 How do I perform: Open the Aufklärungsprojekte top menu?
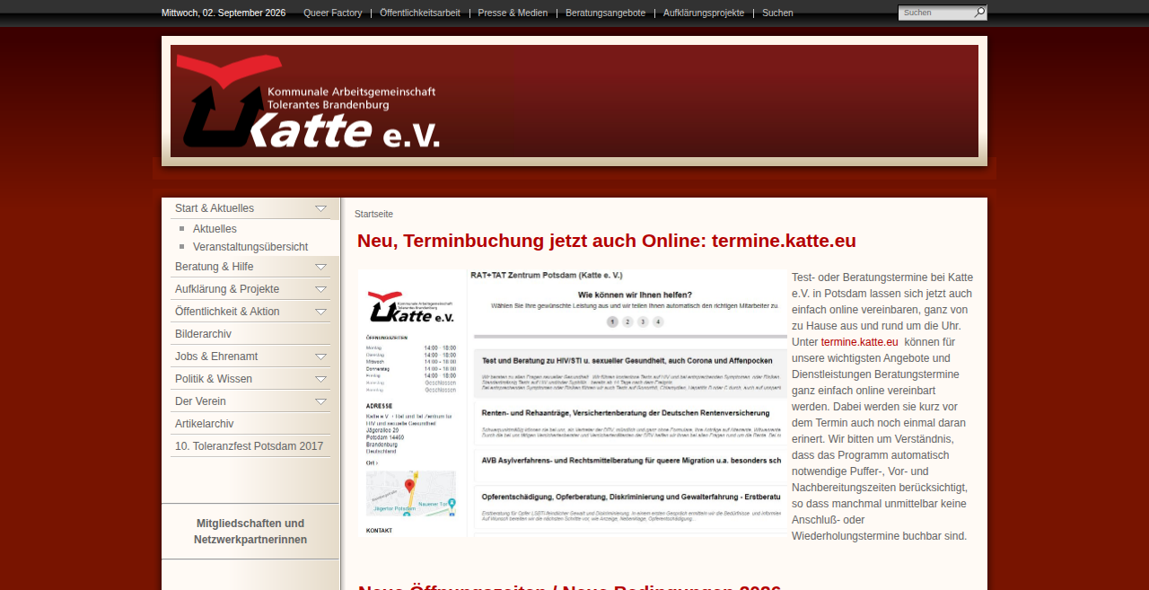click(704, 13)
